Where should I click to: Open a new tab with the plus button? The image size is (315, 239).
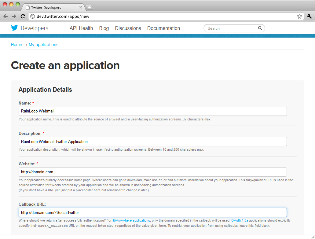coord(90,8)
